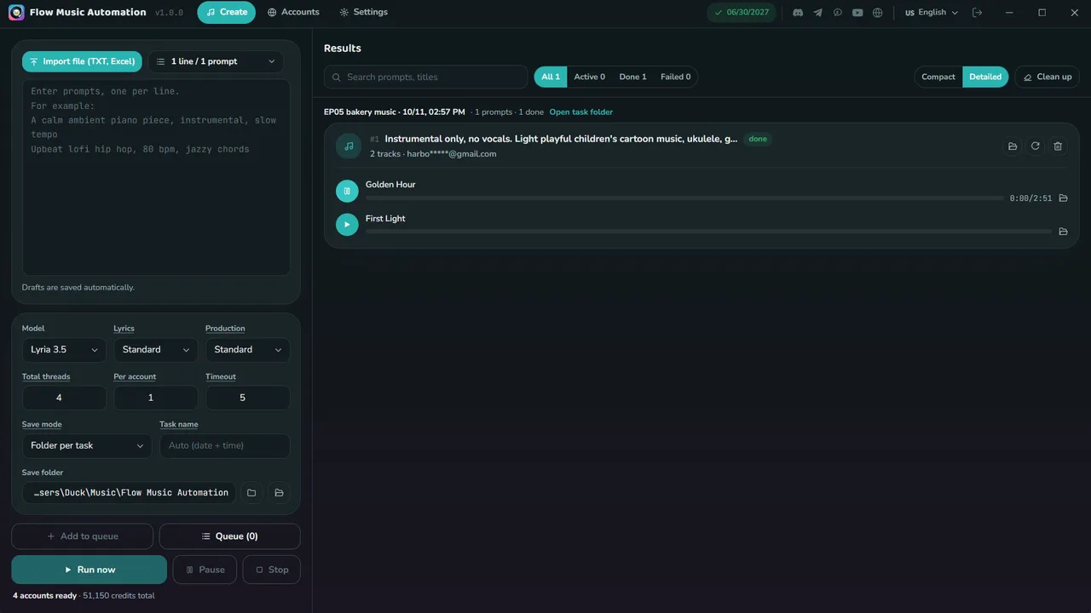The width and height of the screenshot is (1091, 613).
Task: Click the Add to queue button
Action: pos(83,536)
